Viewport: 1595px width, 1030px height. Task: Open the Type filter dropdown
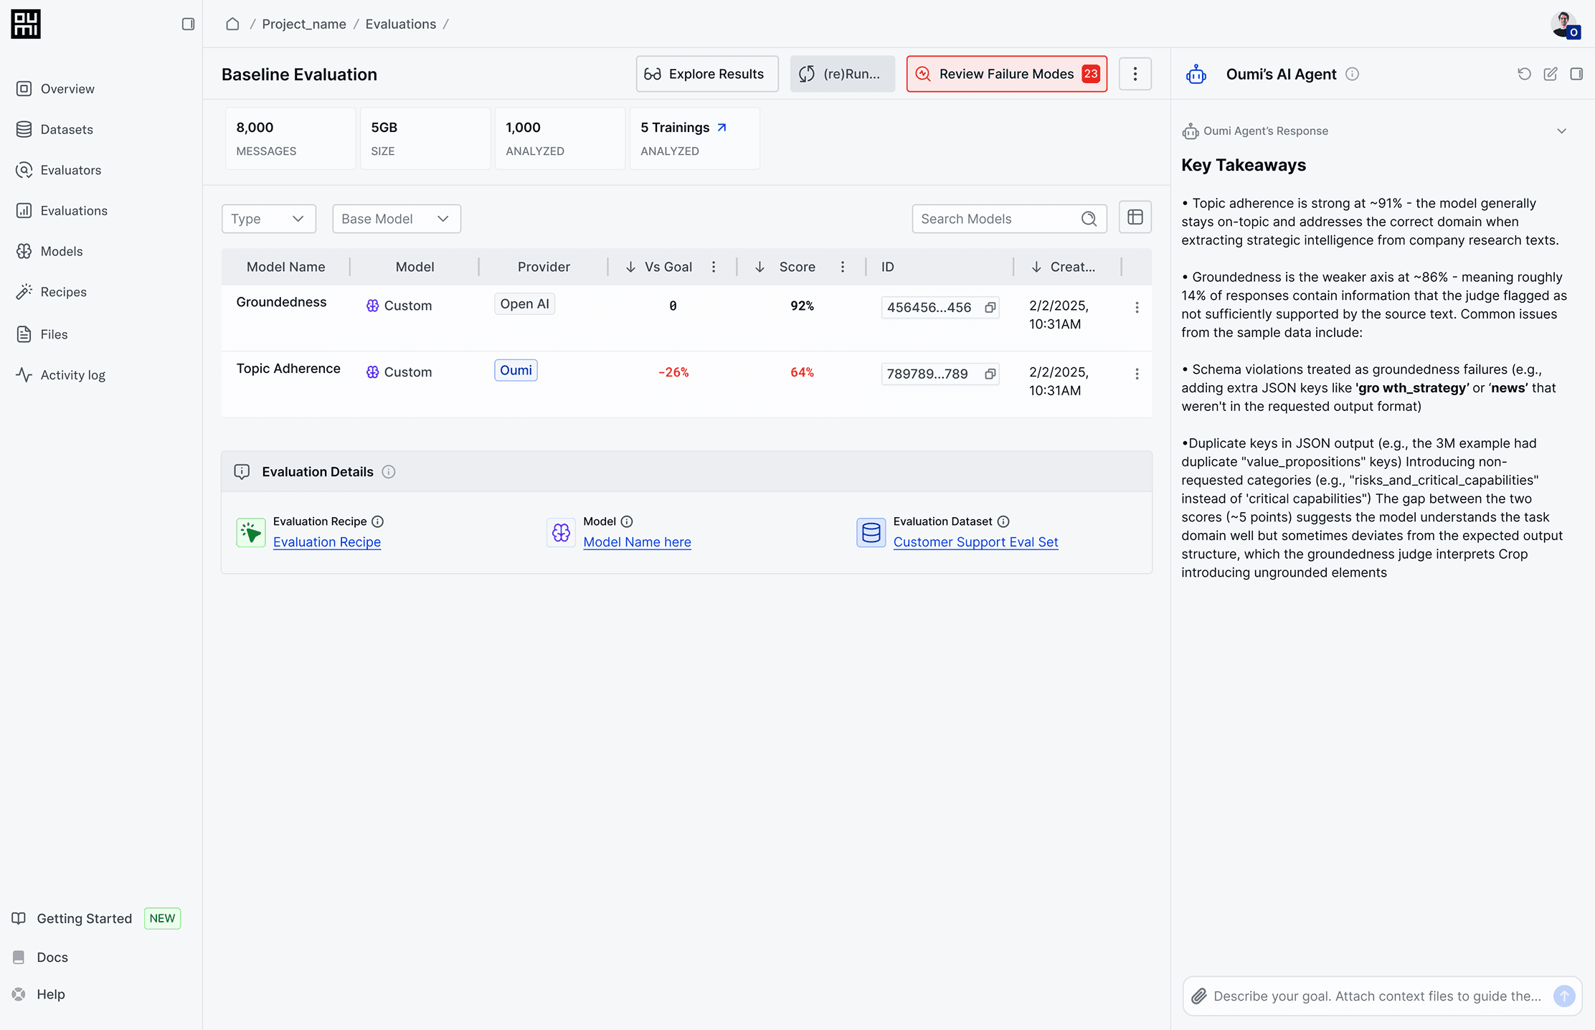[x=268, y=218]
